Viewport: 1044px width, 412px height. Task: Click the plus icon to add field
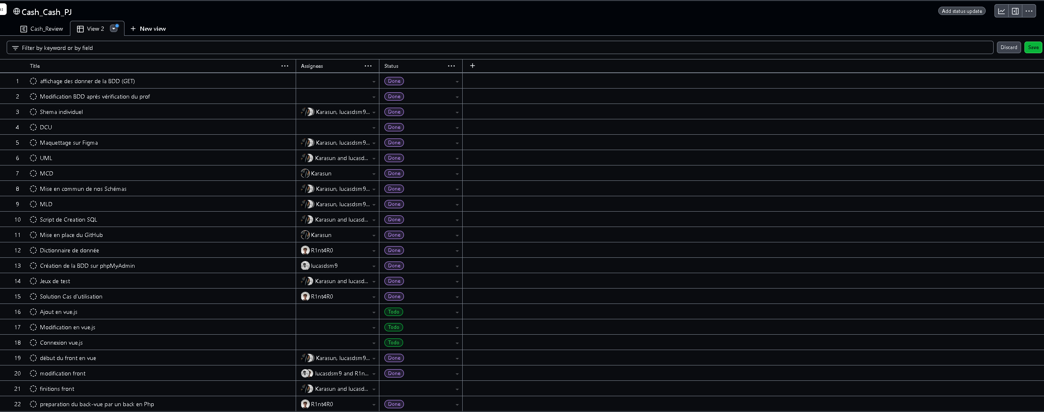click(x=472, y=66)
